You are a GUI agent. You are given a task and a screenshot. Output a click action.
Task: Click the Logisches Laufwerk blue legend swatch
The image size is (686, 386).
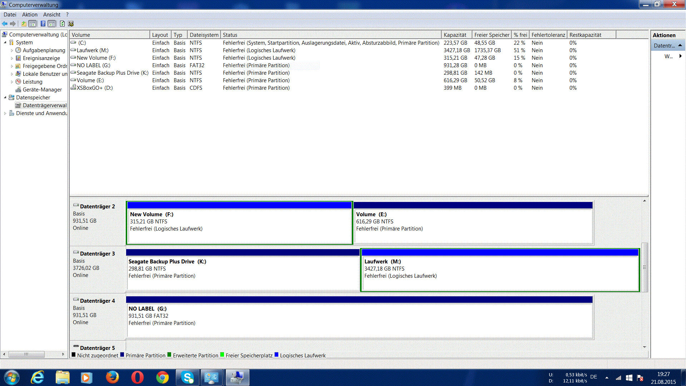(276, 355)
